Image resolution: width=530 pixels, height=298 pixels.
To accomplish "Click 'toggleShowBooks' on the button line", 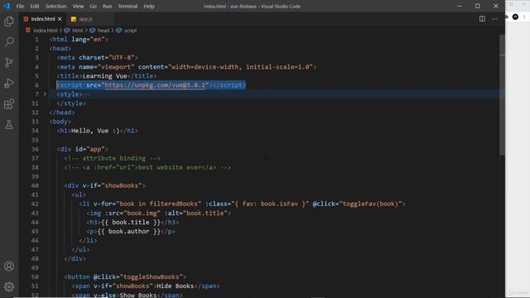I will pyautogui.click(x=151, y=276).
